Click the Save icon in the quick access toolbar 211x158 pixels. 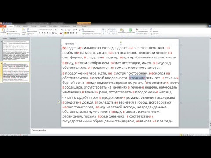point(4,23)
